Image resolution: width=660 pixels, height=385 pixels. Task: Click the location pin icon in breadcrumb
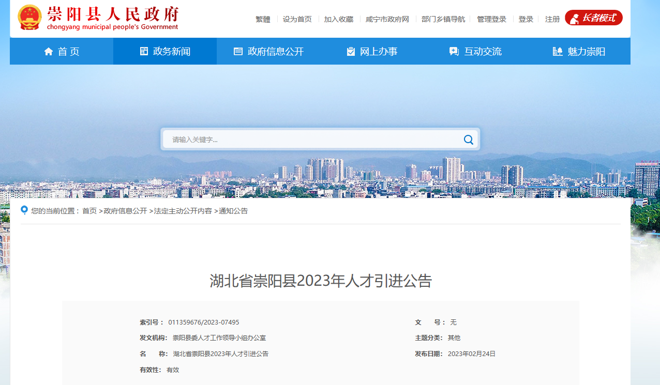(24, 210)
